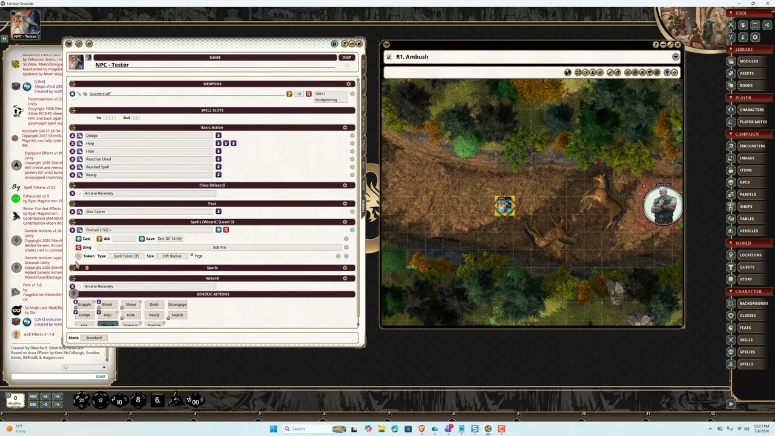Click the Token circle icon under Fireball
775x436 pixels.
point(78,256)
